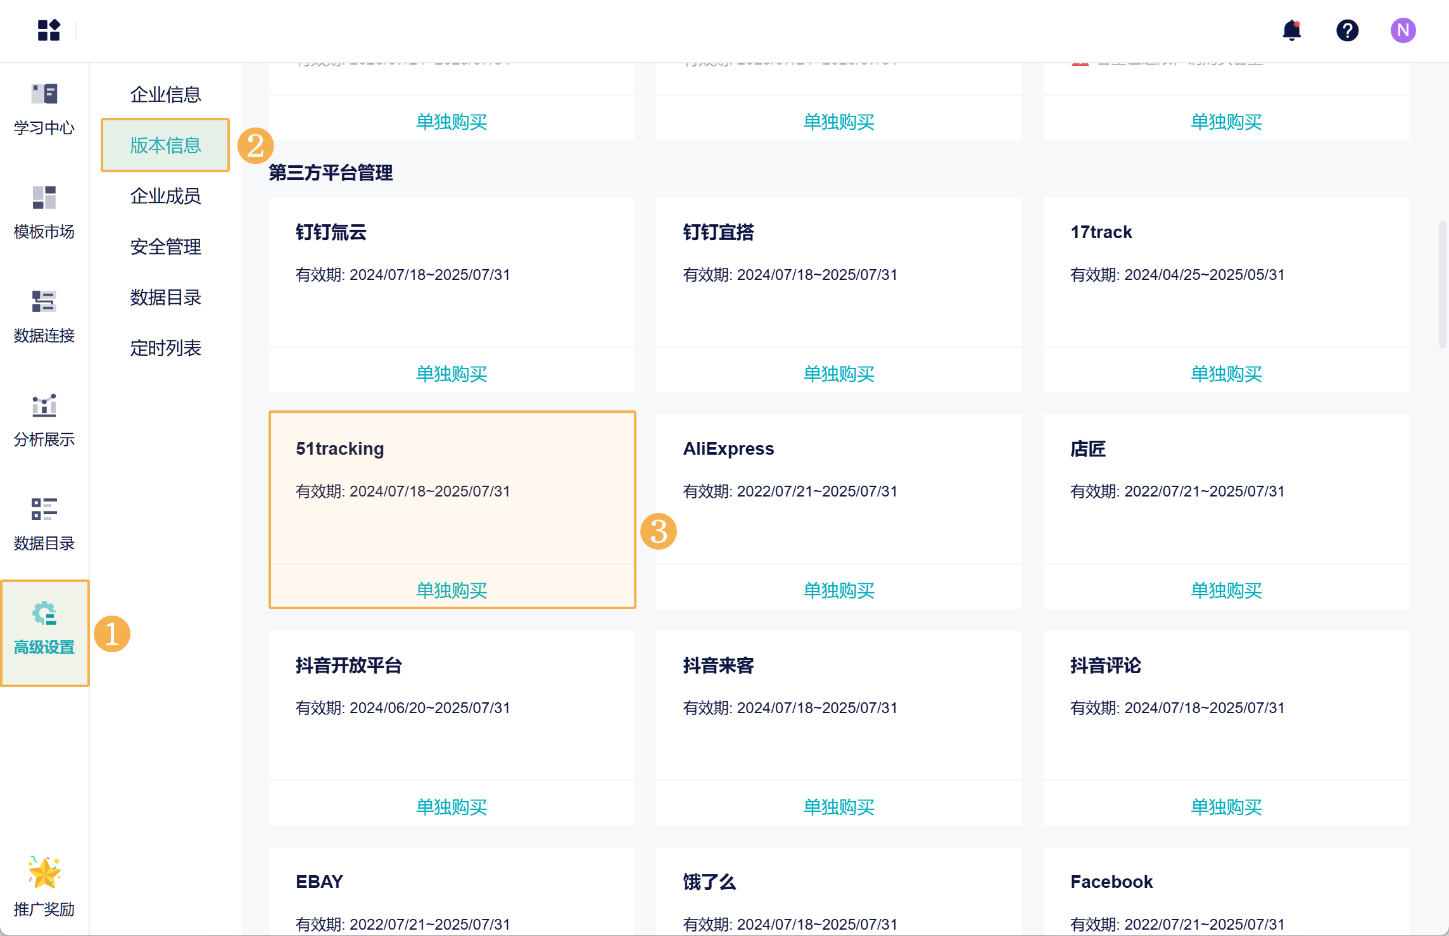1449x936 pixels.
Task: Click the vertical scrollbar thumb
Action: (x=1442, y=284)
